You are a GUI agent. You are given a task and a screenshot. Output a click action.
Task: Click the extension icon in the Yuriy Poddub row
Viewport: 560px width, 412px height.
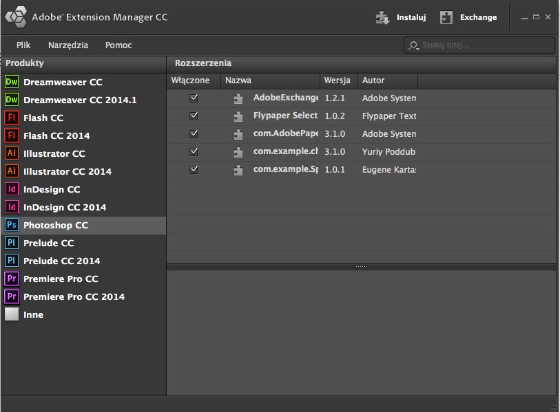[x=238, y=152]
